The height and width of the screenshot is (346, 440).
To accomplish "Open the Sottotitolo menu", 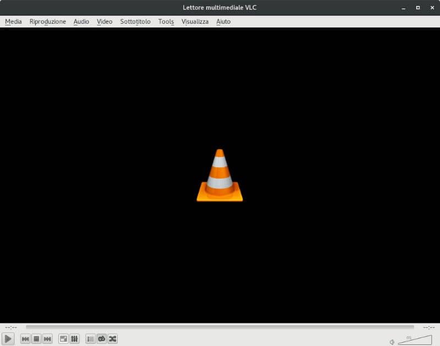I will pyautogui.click(x=135, y=21).
